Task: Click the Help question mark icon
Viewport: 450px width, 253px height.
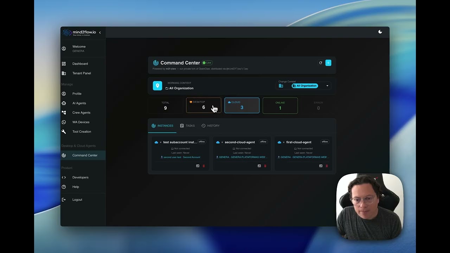Action: [x=64, y=187]
